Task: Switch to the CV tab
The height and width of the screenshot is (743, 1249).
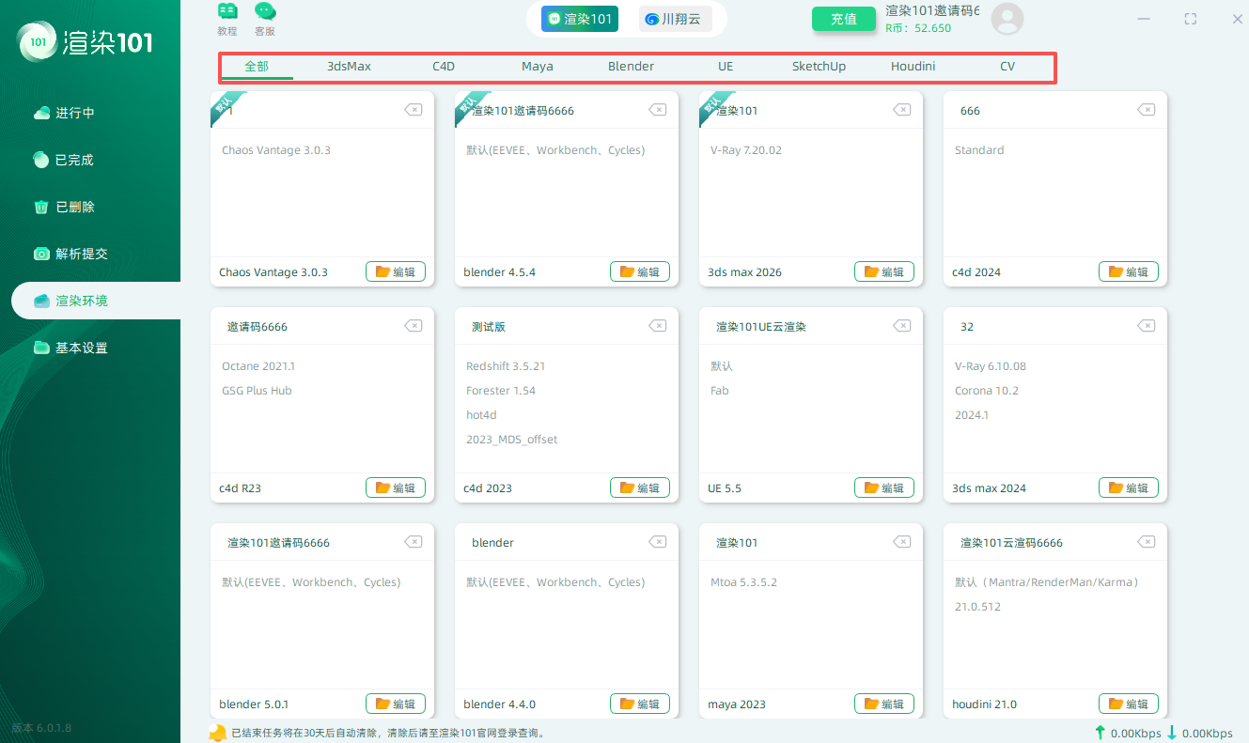Action: tap(1007, 67)
